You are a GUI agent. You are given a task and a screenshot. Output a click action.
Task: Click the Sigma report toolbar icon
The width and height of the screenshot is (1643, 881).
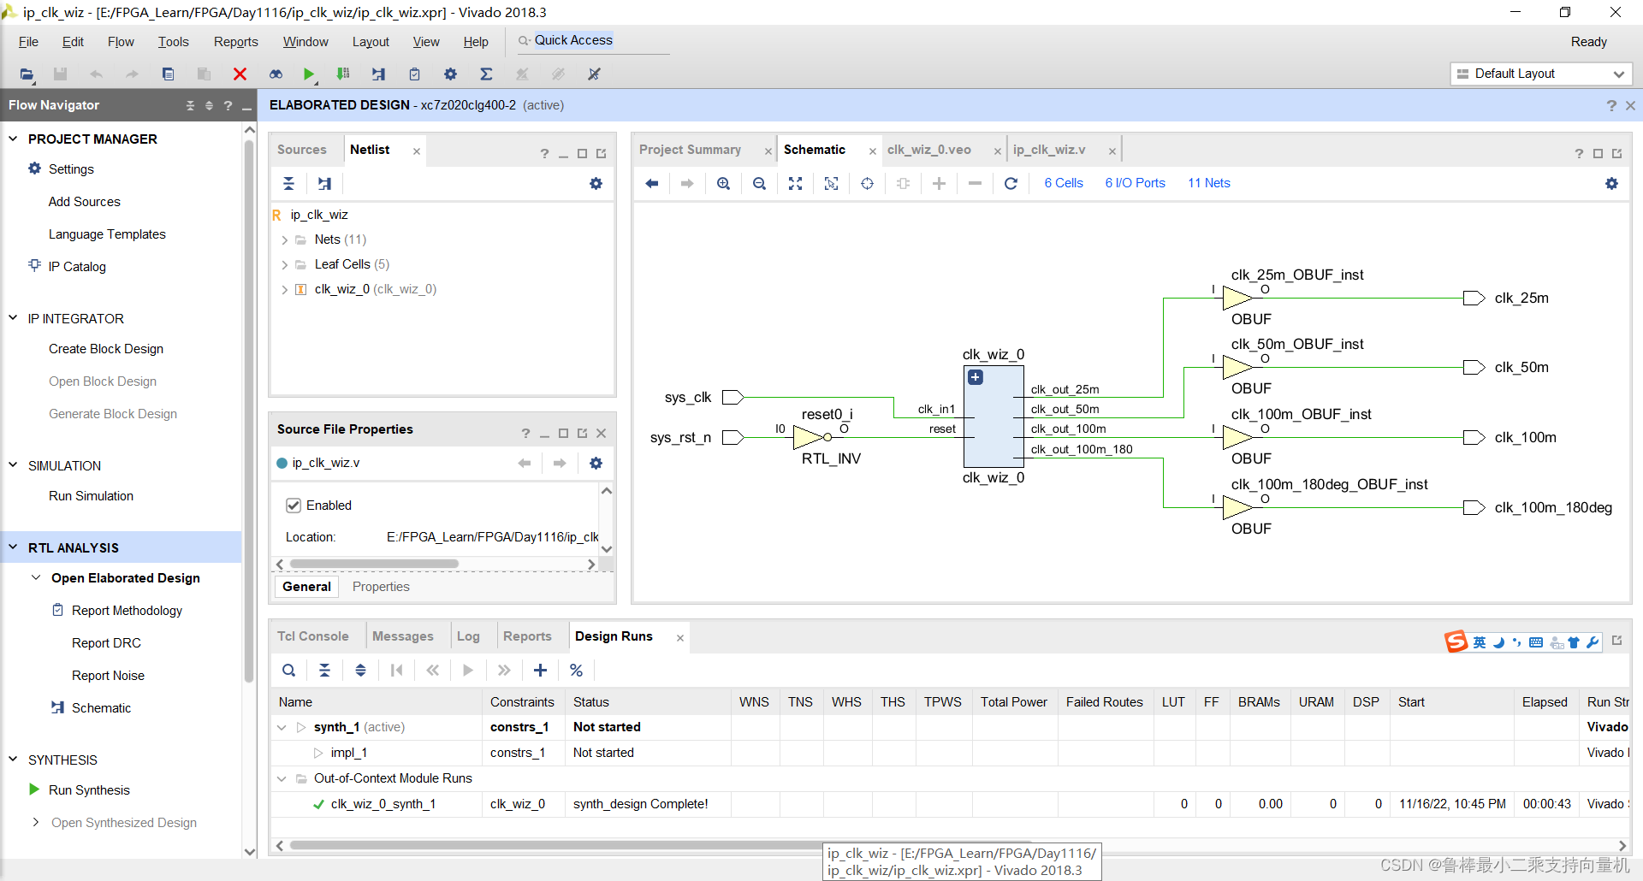(x=486, y=74)
